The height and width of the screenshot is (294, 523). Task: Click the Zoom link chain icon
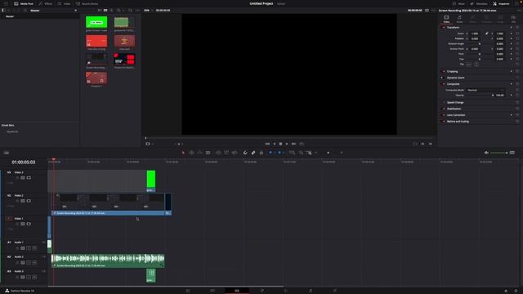(487, 33)
